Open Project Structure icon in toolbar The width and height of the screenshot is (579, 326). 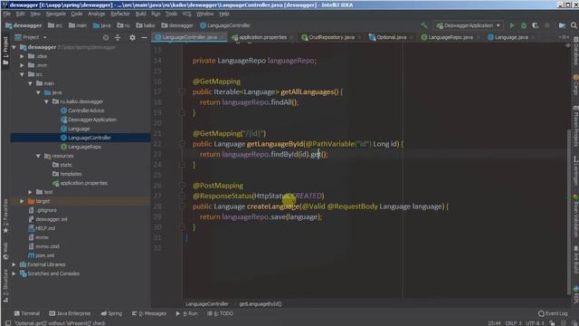point(562,25)
